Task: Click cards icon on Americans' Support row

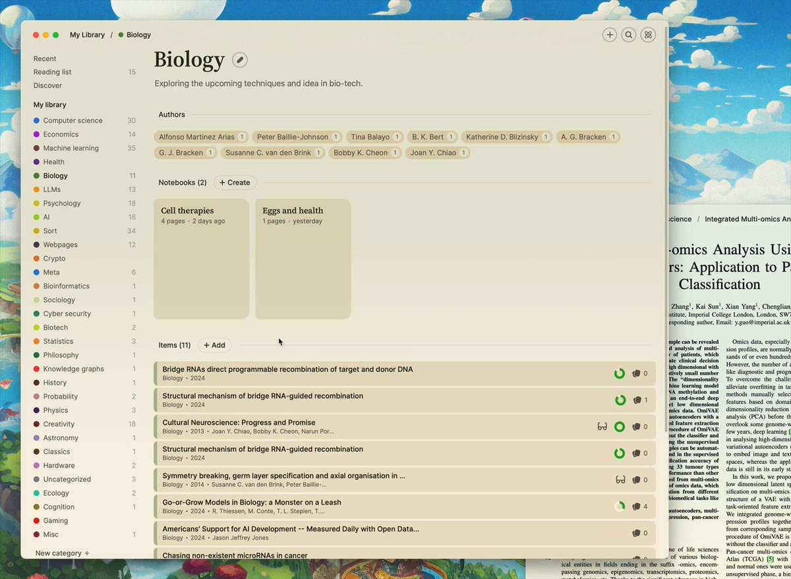Action: coord(636,533)
